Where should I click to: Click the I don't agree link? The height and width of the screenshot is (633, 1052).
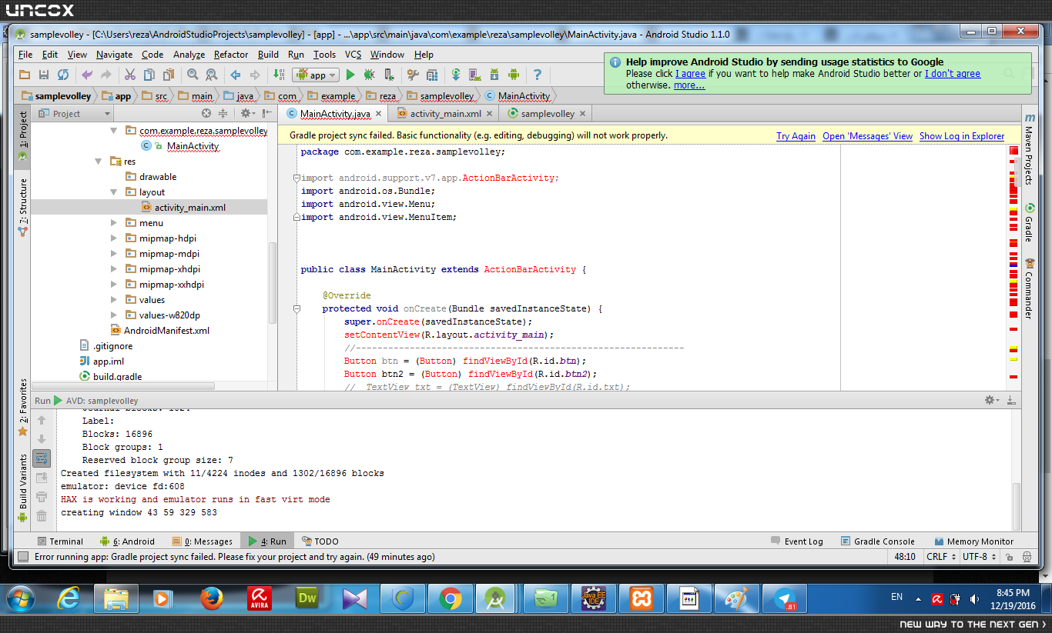(953, 74)
